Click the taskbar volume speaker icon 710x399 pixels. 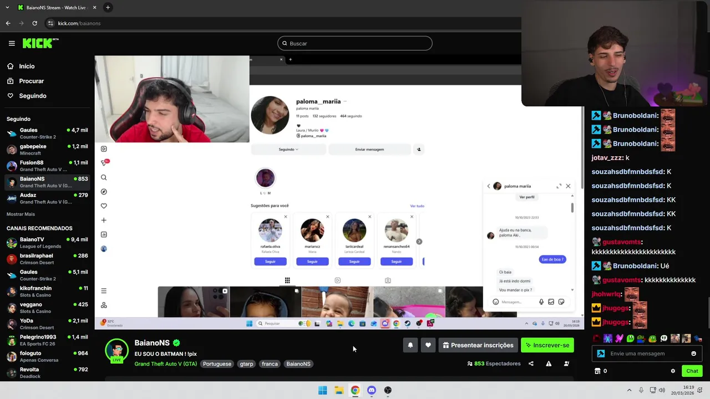pyautogui.click(x=662, y=390)
